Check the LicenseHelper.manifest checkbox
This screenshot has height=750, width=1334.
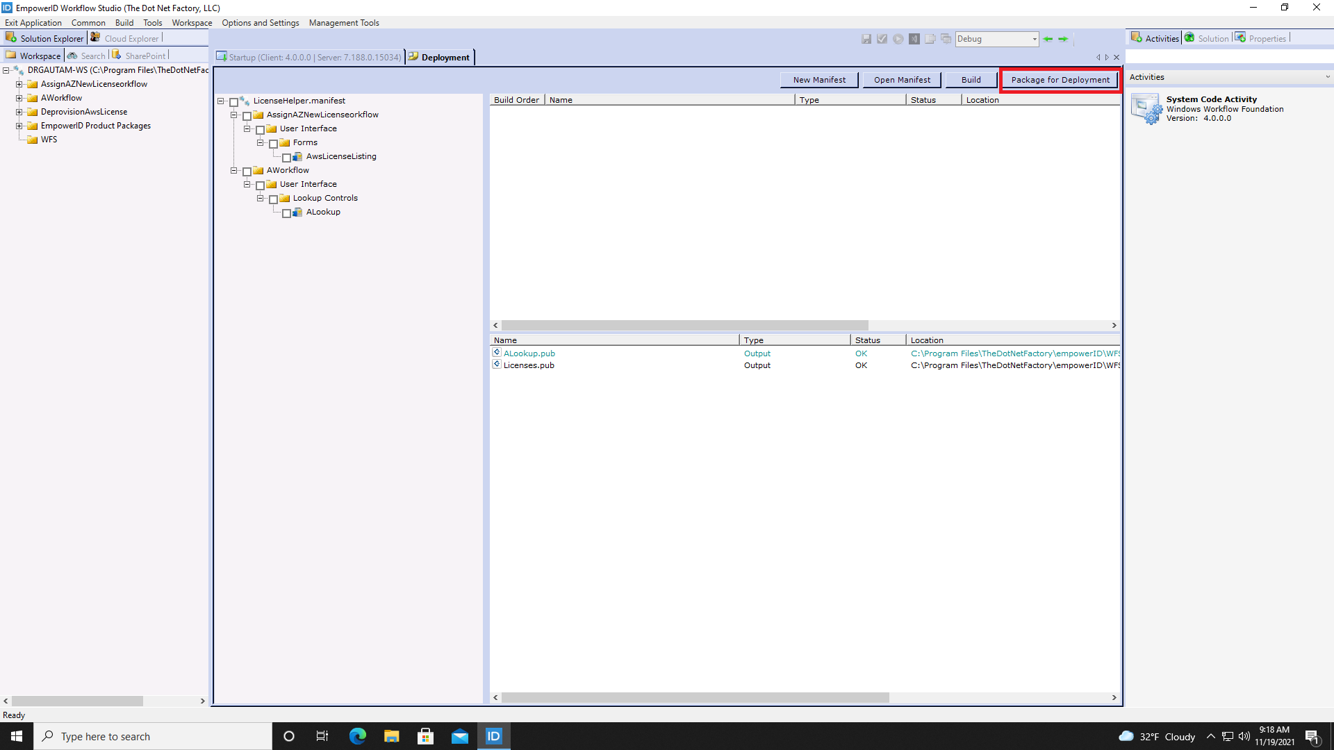click(x=233, y=101)
